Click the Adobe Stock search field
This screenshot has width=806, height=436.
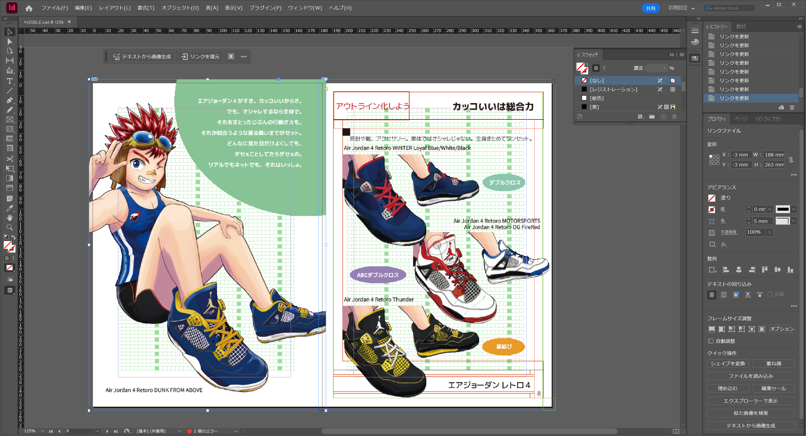(x=730, y=8)
